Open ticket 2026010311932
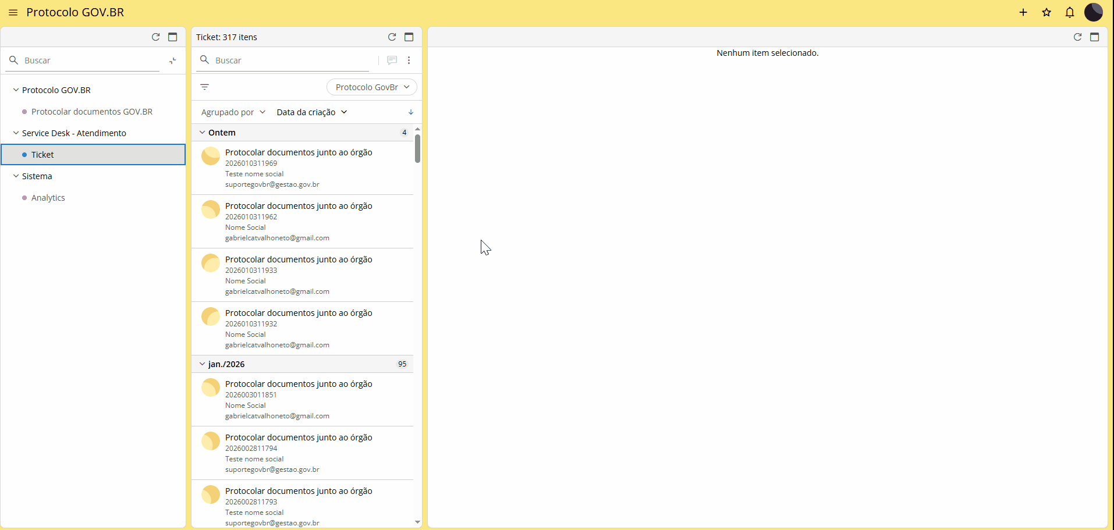This screenshot has width=1114, height=530. [x=302, y=329]
